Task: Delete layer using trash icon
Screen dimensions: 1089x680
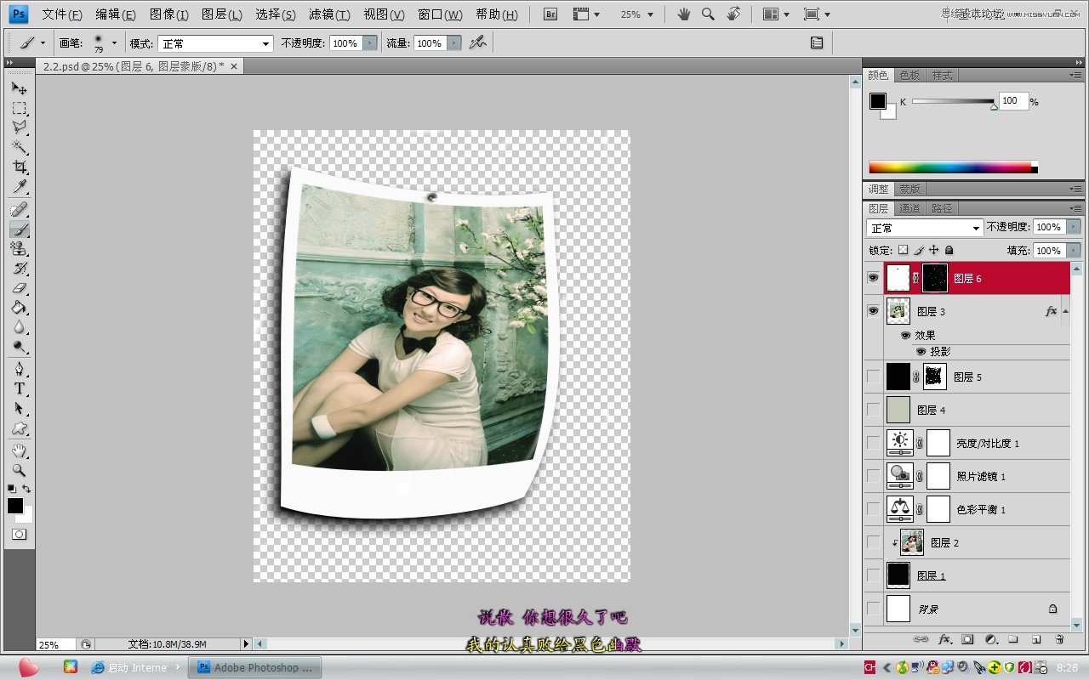Action: (x=1059, y=639)
